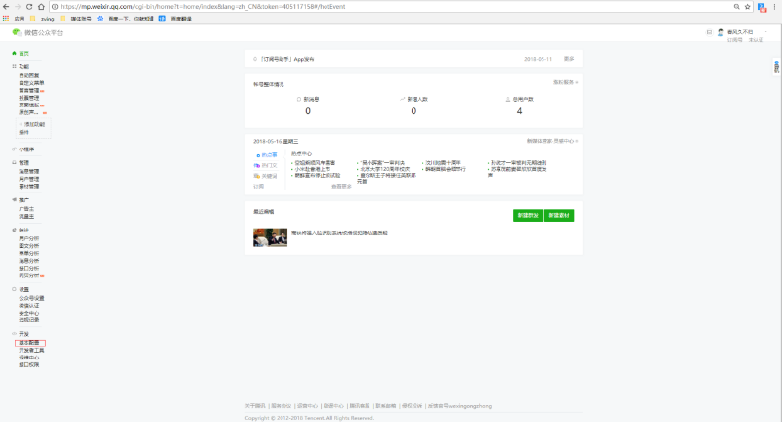Click the 设置 gear icon in sidebar
782x422 pixels.
14,289
